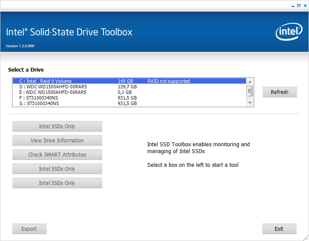The width and height of the screenshot is (309, 241).
Task: Open View Drive Information
Action: pyautogui.click(x=57, y=141)
